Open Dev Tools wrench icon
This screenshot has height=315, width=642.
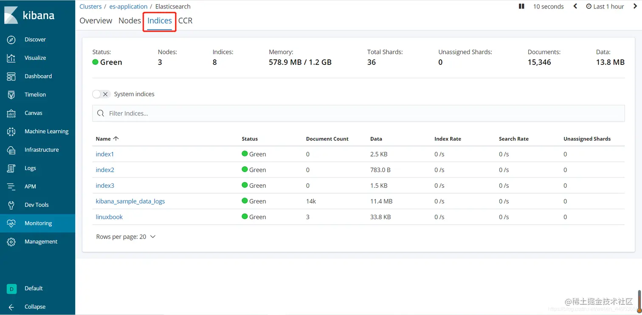pyautogui.click(x=11, y=205)
